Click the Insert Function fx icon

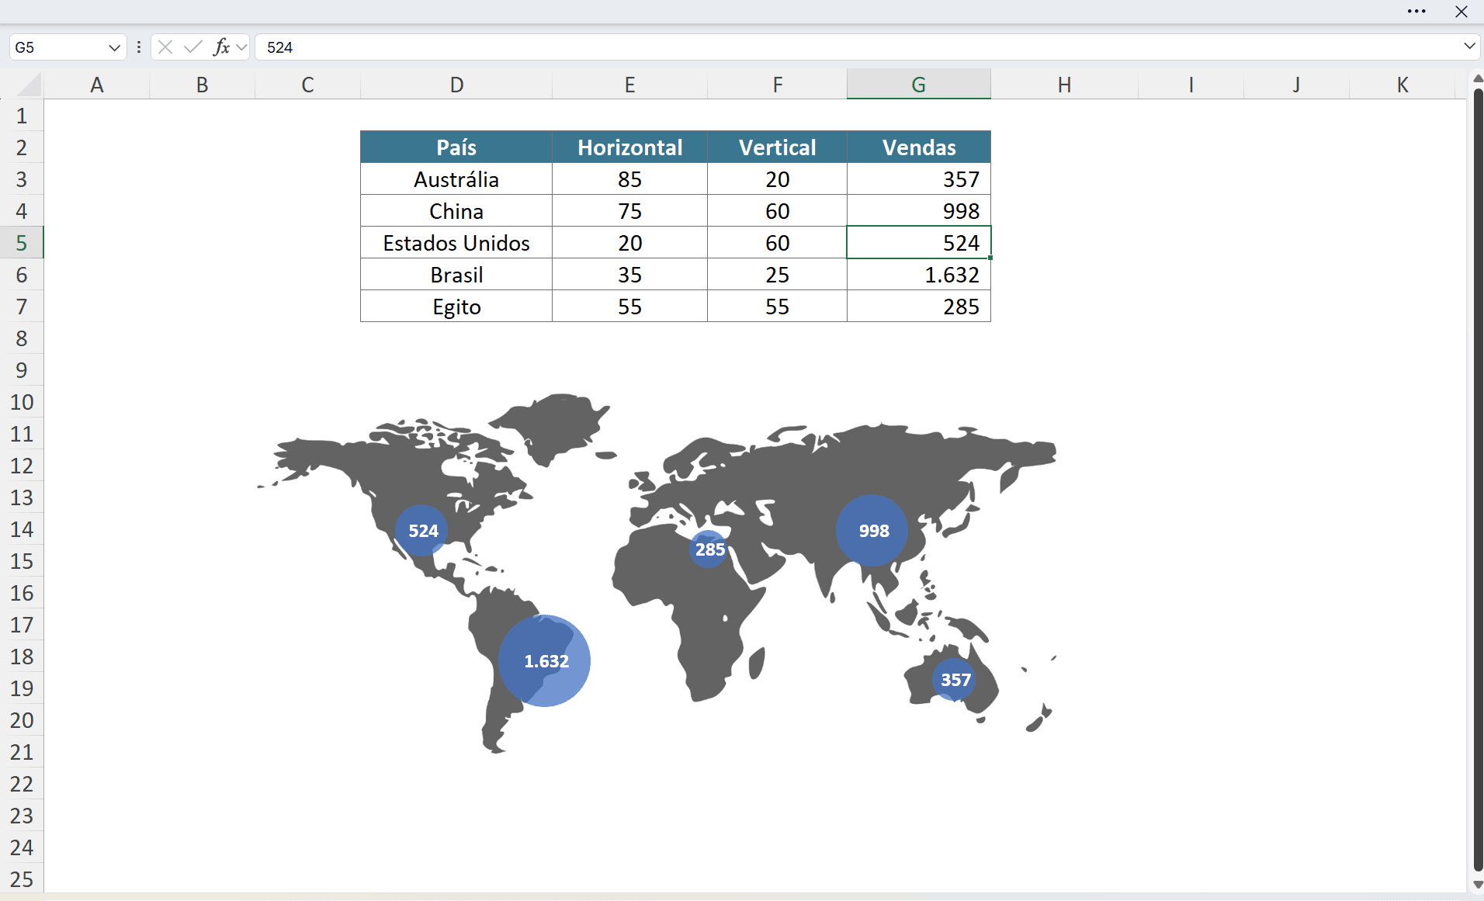click(x=221, y=47)
